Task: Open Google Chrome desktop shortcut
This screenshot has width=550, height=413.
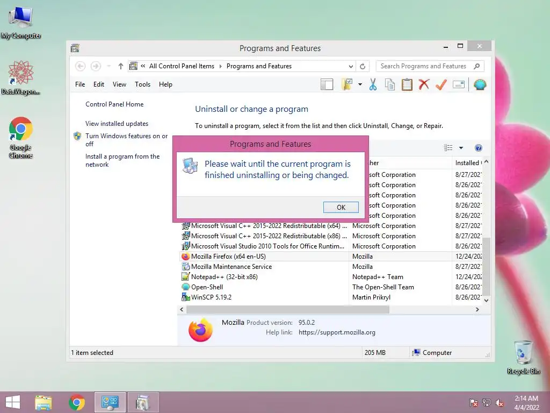Action: tap(21, 138)
